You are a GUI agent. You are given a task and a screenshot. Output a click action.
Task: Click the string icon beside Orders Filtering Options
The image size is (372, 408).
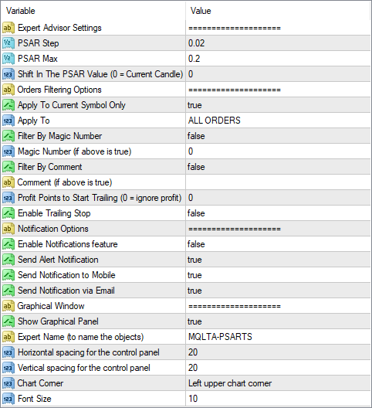(8, 90)
